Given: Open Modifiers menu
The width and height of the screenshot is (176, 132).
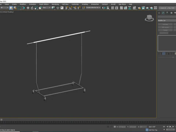Looking at the screenshot, I should 23,4.
